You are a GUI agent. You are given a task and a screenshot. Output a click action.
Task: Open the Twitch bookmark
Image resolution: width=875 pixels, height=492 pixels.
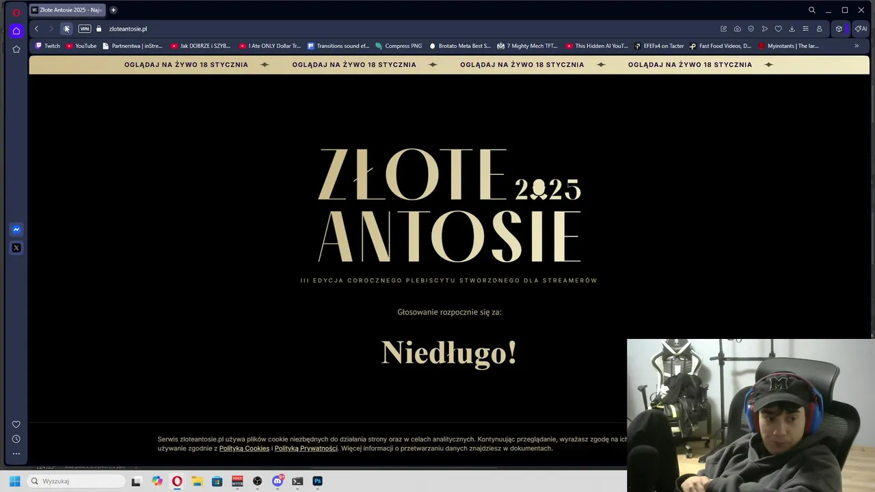point(48,46)
